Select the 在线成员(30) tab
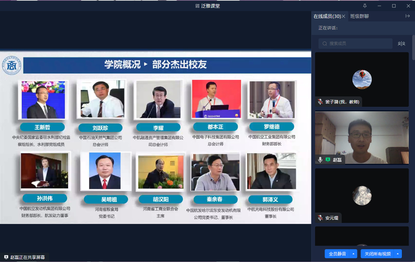 [x=327, y=16]
